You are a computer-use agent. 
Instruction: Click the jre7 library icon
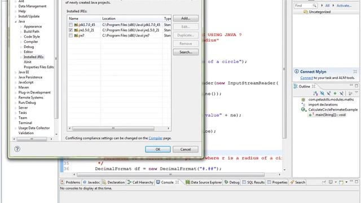(76, 36)
